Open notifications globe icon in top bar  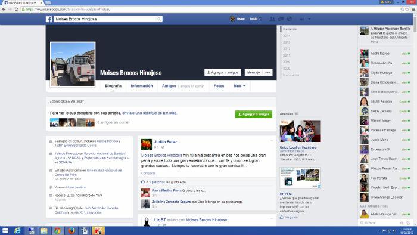(x=290, y=19)
